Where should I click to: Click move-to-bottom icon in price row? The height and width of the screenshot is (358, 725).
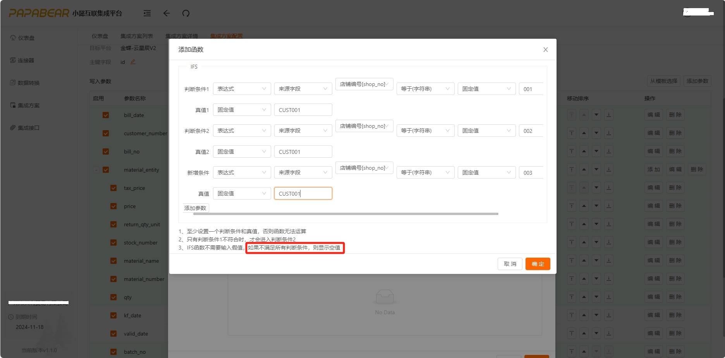pyautogui.click(x=609, y=206)
